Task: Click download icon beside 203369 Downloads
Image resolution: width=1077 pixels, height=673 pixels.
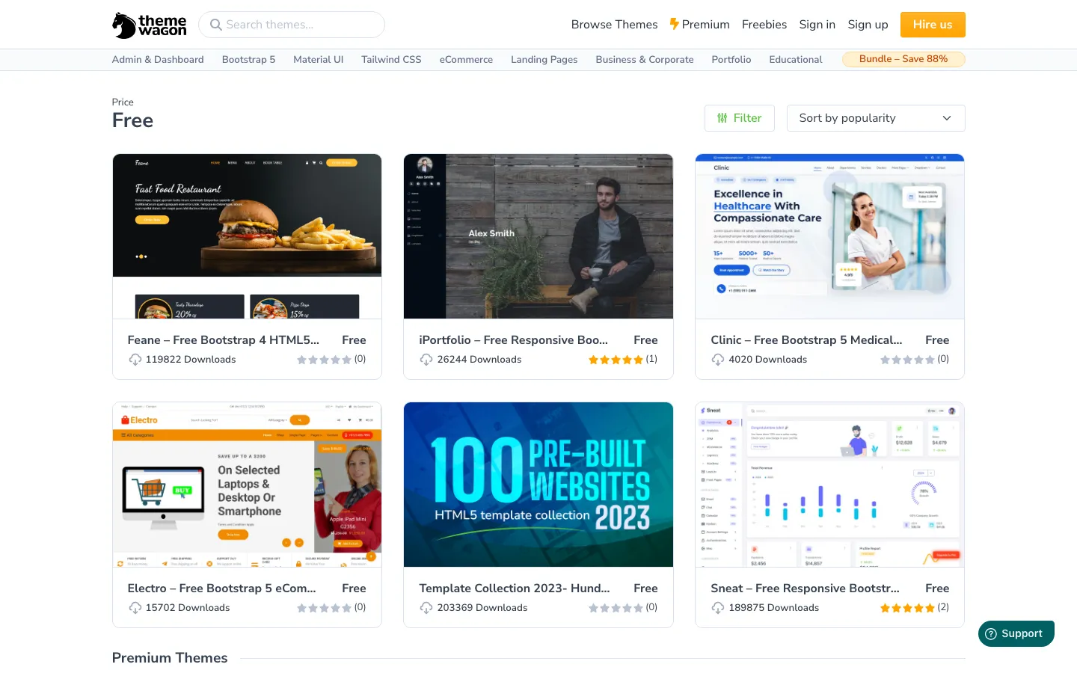Action: click(x=426, y=608)
